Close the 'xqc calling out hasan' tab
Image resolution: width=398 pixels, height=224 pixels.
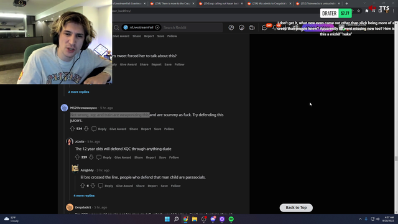[x=242, y=4]
